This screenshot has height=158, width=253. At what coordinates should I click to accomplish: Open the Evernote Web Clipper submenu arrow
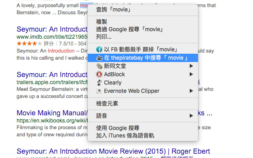point(191,91)
